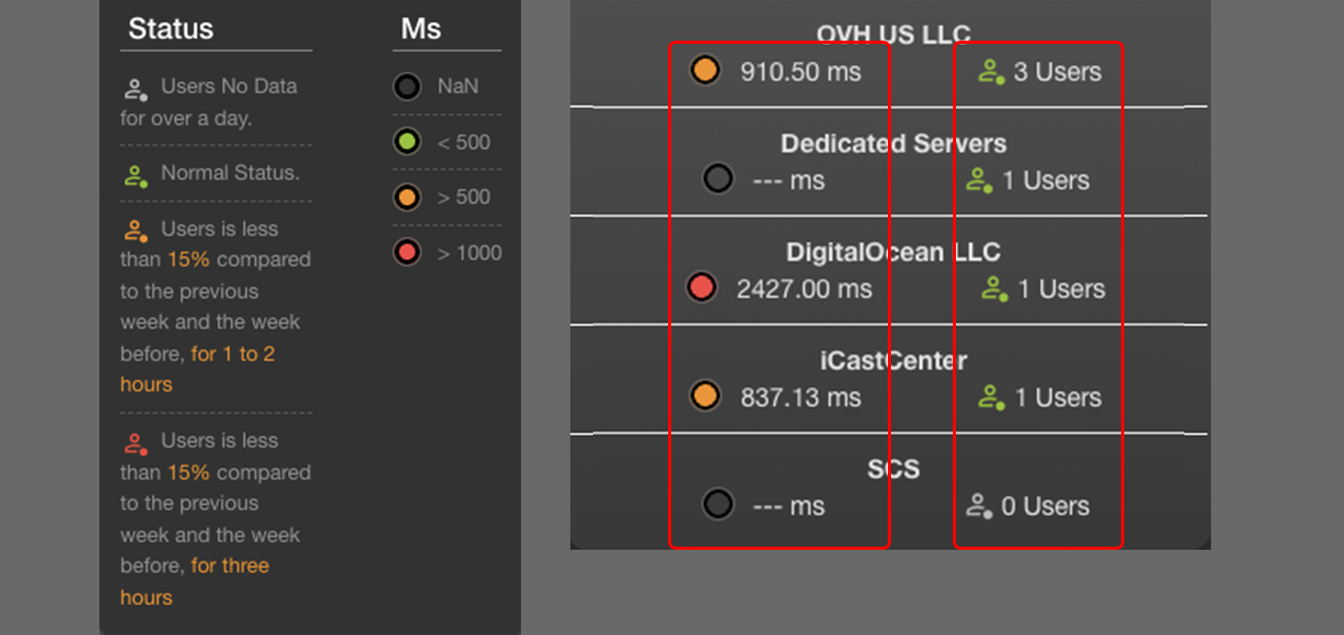Click the '> 1000' legend label
The height and width of the screenshot is (635, 1344).
[x=469, y=253]
